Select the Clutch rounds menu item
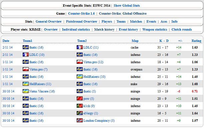This screenshot has width=204, height=128. pyautogui.click(x=182, y=30)
